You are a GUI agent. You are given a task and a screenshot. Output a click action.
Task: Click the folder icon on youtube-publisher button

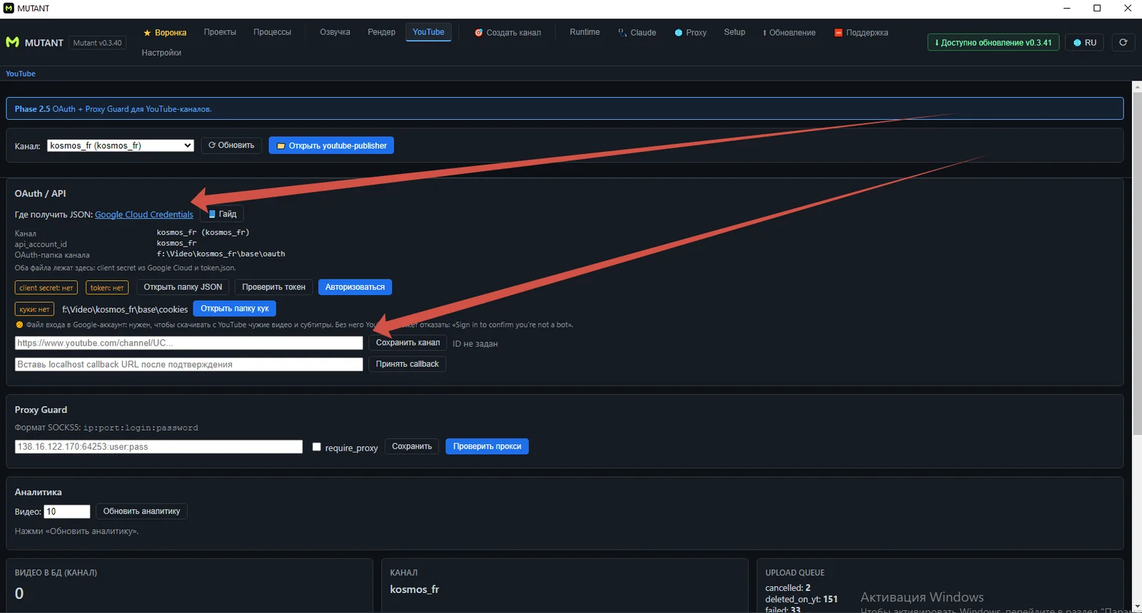(281, 146)
